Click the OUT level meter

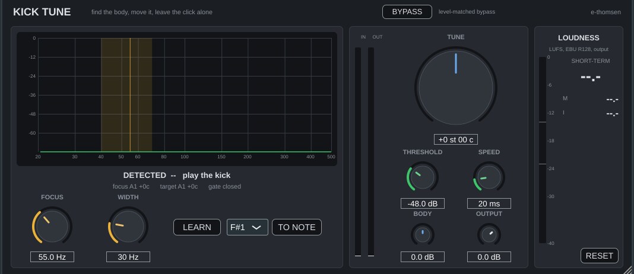point(371,152)
